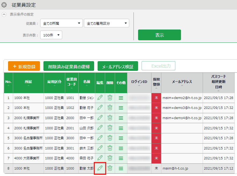Sort table by 指紋登録 column header

click(x=156, y=83)
